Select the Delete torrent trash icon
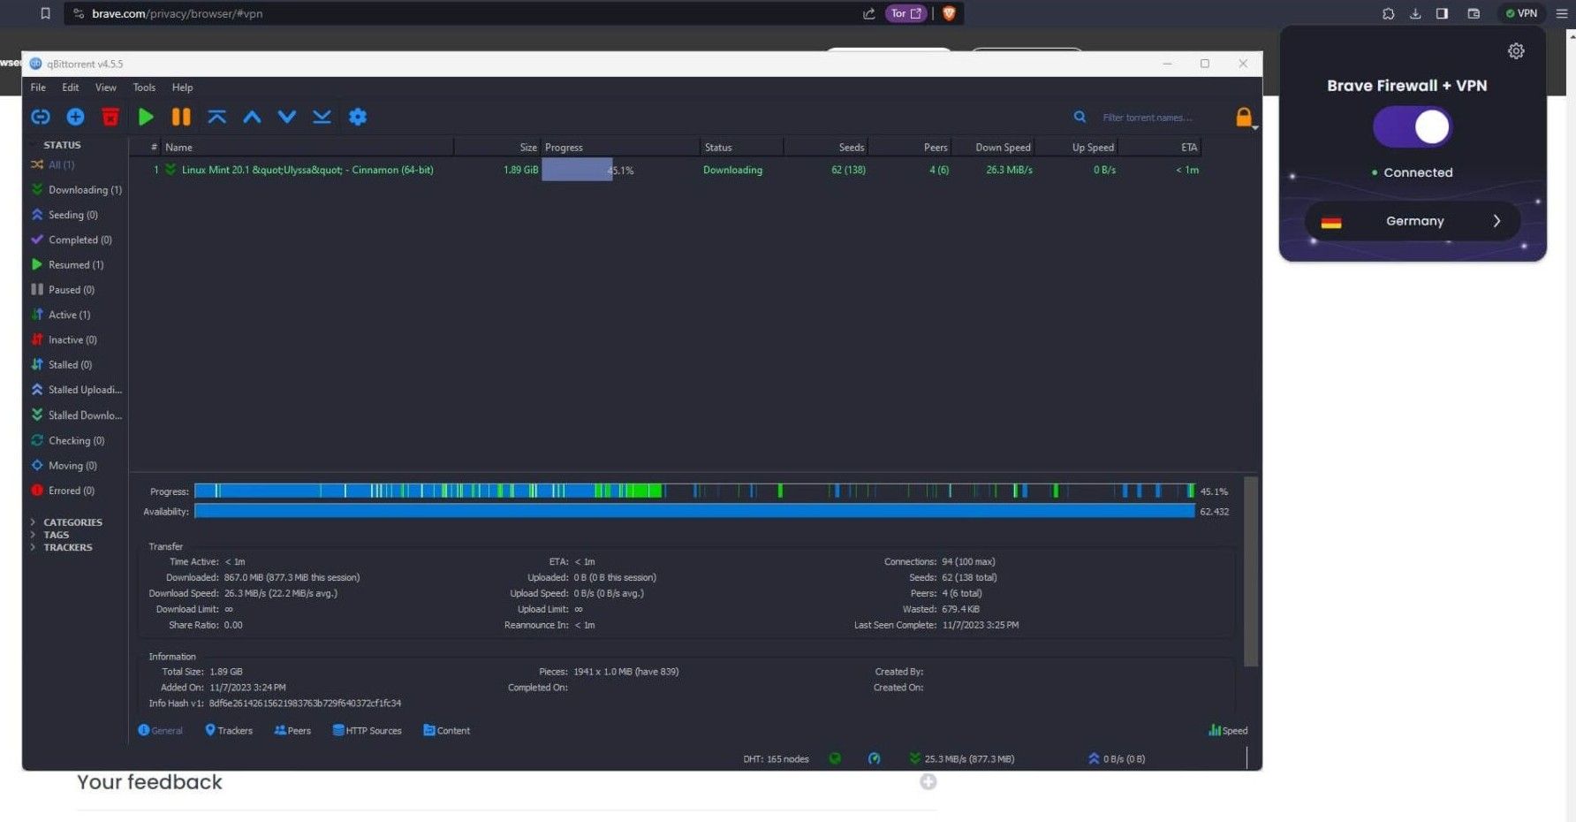The width and height of the screenshot is (1576, 822). (110, 116)
